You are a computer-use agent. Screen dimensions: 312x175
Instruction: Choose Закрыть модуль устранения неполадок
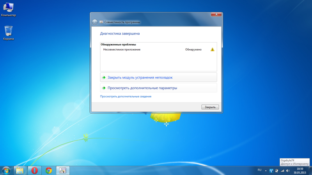pos(158,77)
